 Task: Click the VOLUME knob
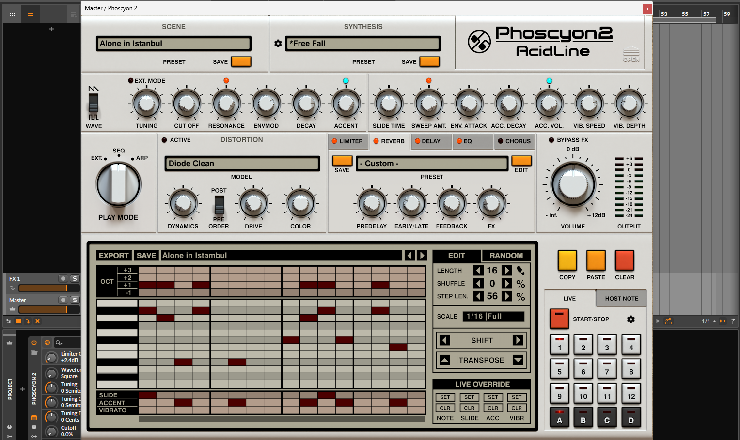point(573,184)
